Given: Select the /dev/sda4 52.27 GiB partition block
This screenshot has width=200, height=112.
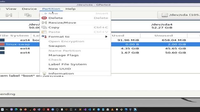Looking at the screenshot, I should [x=162, y=26].
